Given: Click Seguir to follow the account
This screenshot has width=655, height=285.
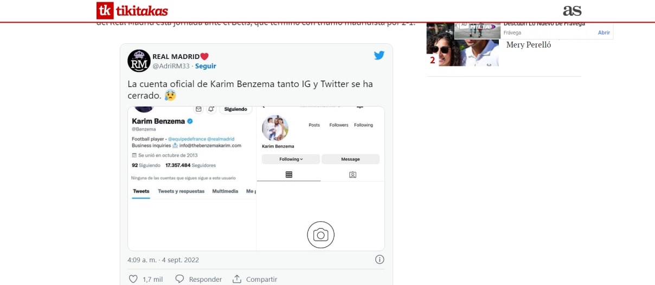Looking at the screenshot, I should 206,66.
